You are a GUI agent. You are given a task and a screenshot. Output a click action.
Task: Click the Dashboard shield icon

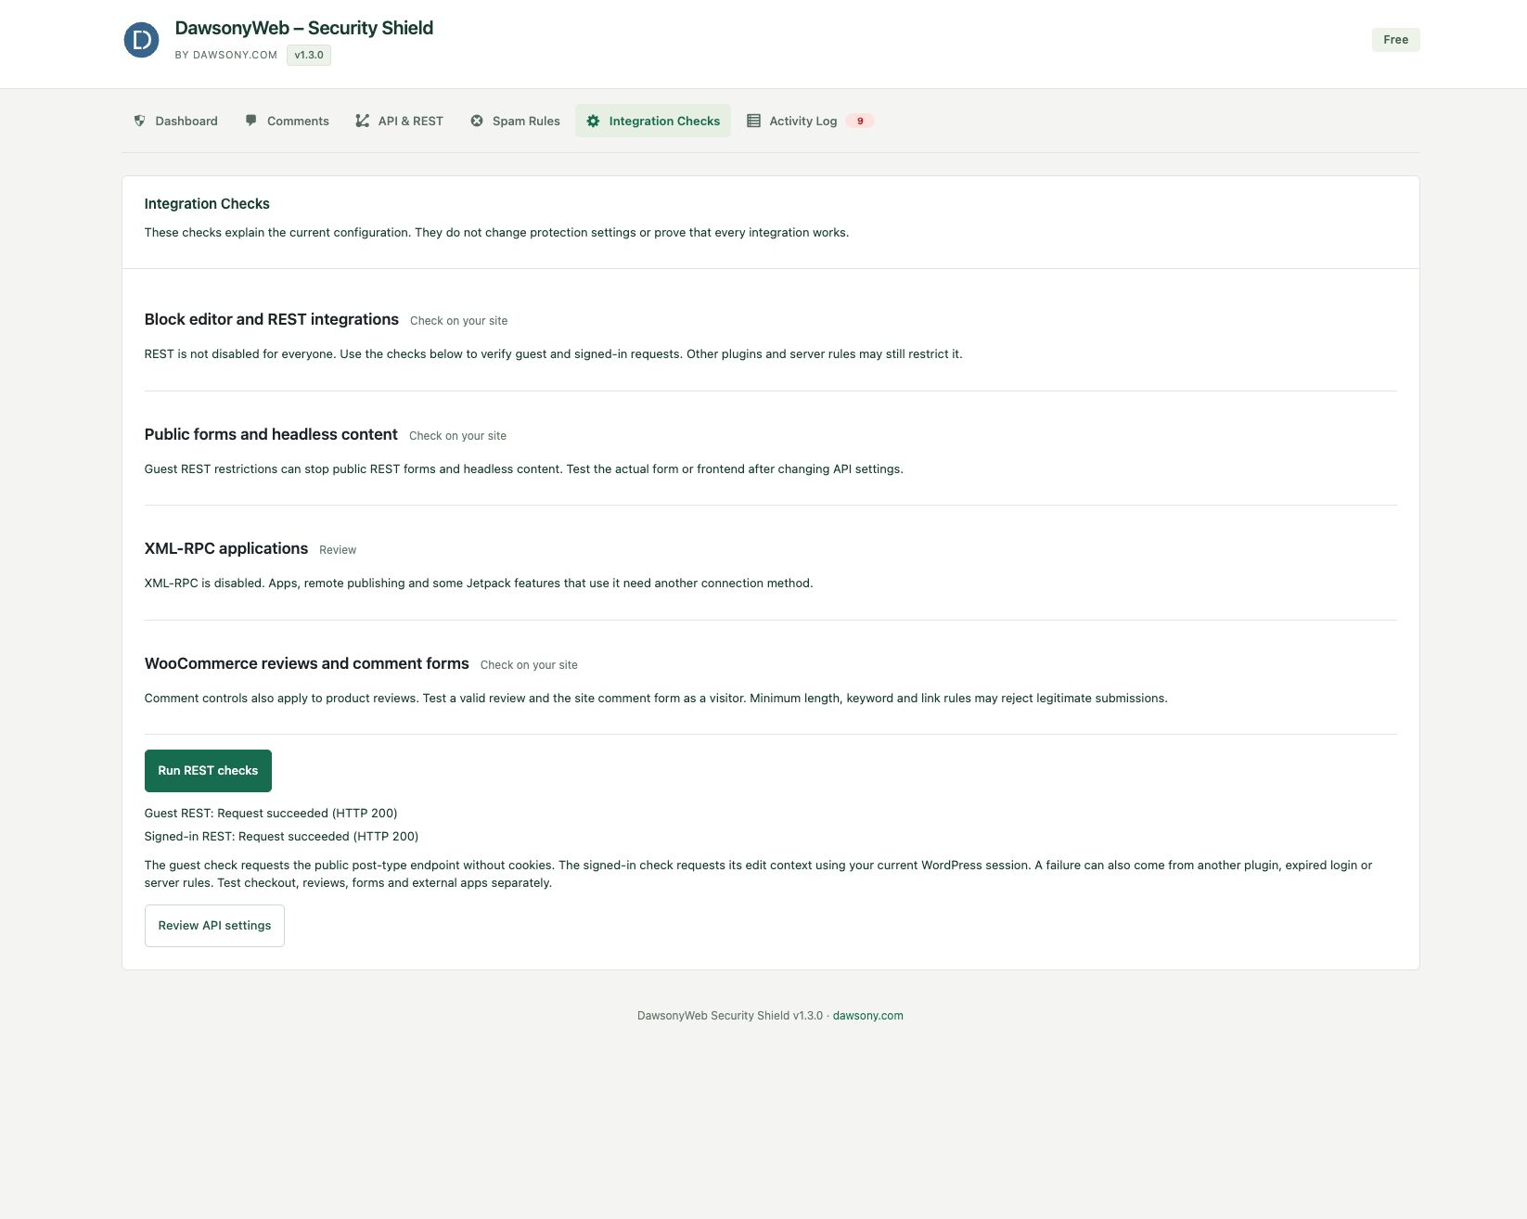[139, 121]
